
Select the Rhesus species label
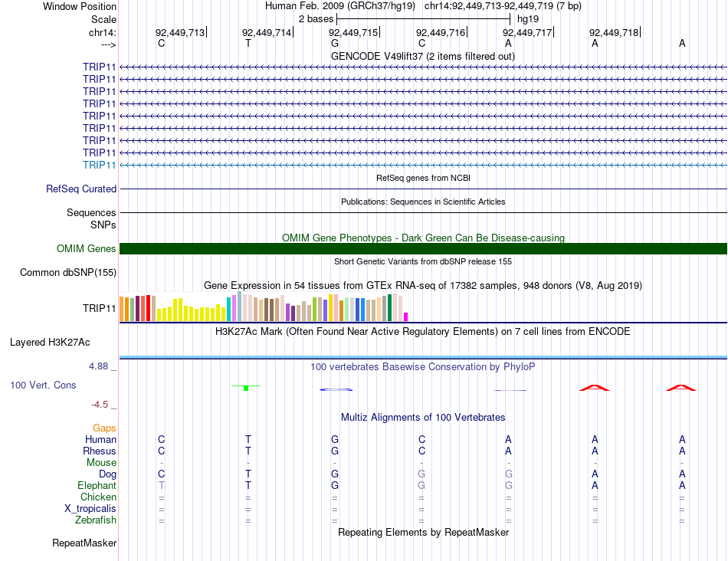coord(100,451)
